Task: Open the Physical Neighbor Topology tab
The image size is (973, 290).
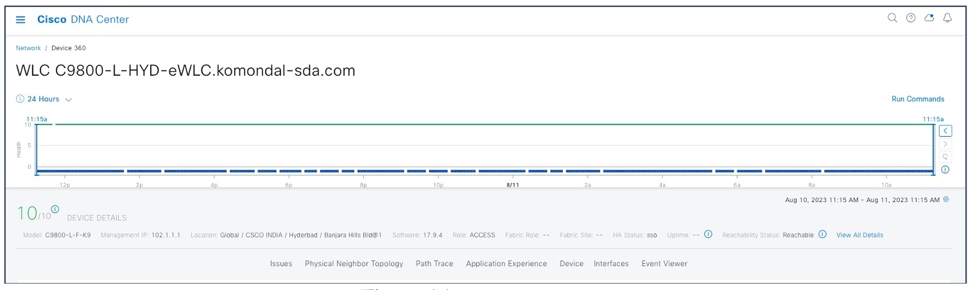Action: pyautogui.click(x=354, y=264)
